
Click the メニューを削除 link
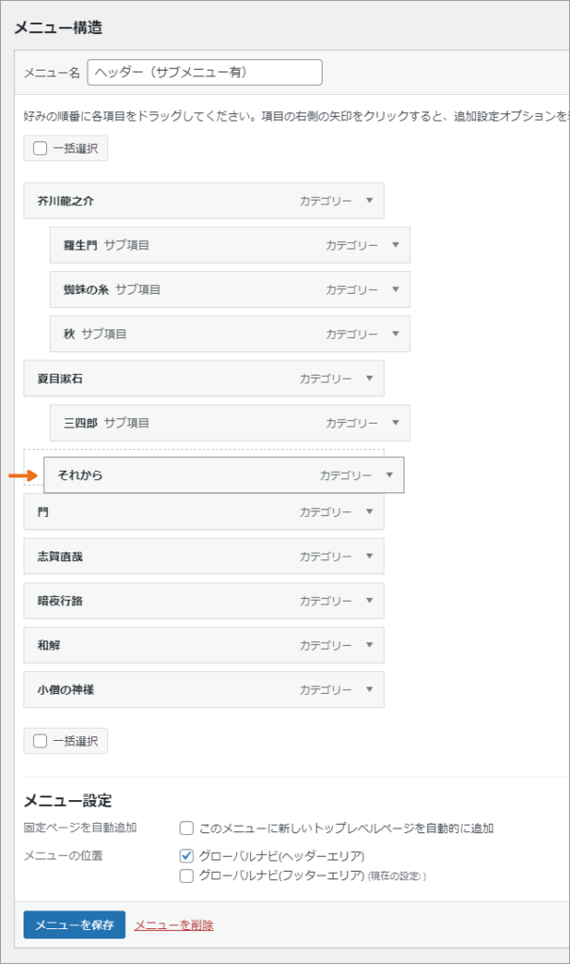coord(174,925)
